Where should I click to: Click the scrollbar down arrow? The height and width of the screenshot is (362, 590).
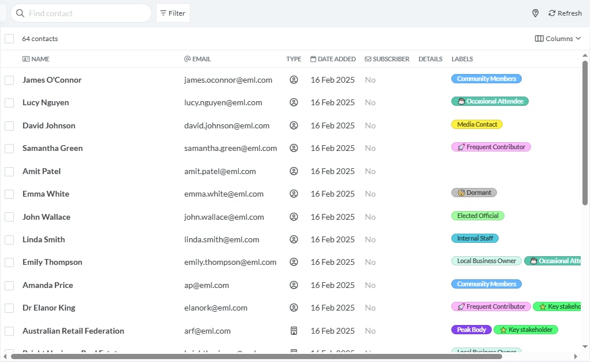pyautogui.click(x=585, y=346)
